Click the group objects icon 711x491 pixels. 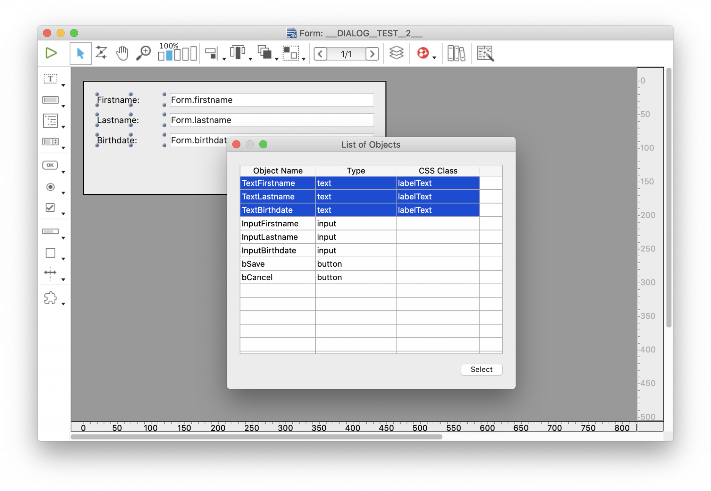[291, 53]
